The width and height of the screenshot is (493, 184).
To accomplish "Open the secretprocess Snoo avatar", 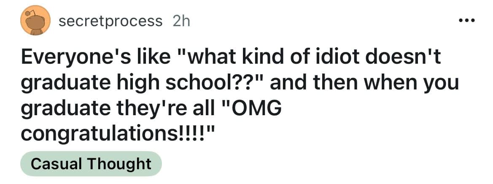I will (x=35, y=20).
